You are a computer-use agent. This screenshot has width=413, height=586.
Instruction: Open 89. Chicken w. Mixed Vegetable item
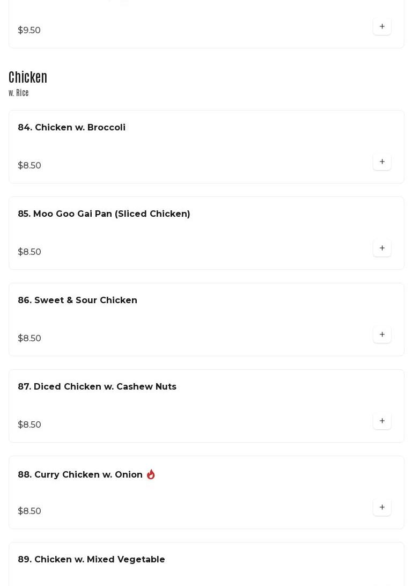tap(92, 559)
